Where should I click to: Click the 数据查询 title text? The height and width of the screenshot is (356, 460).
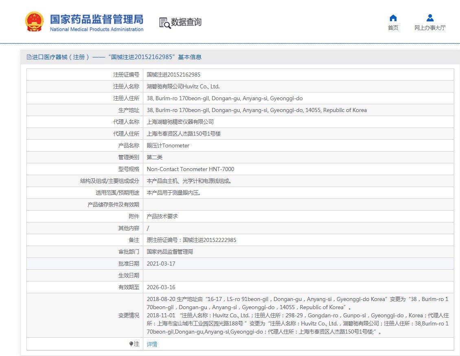pyautogui.click(x=186, y=22)
